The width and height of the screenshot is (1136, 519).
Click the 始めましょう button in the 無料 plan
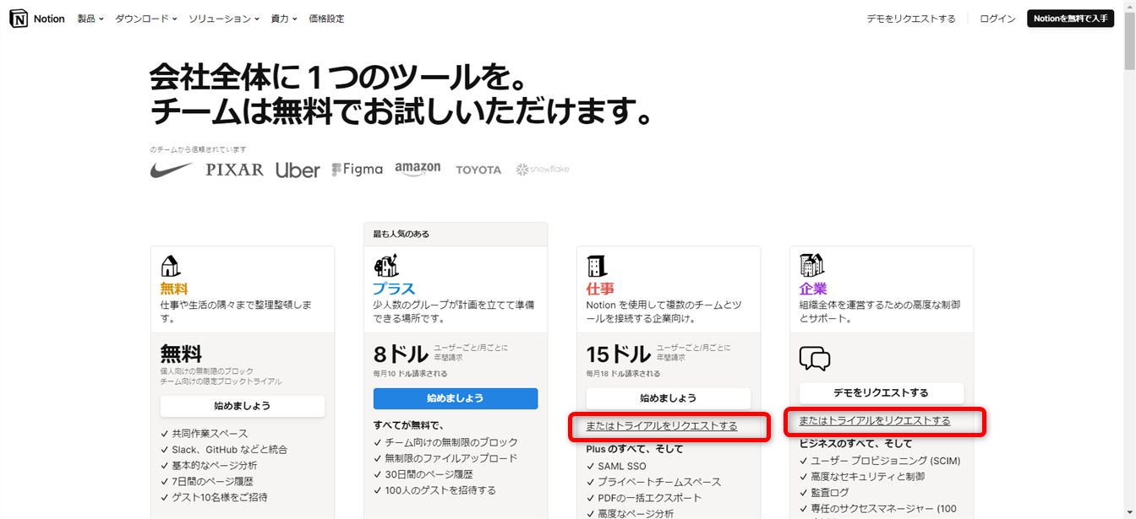[243, 406]
